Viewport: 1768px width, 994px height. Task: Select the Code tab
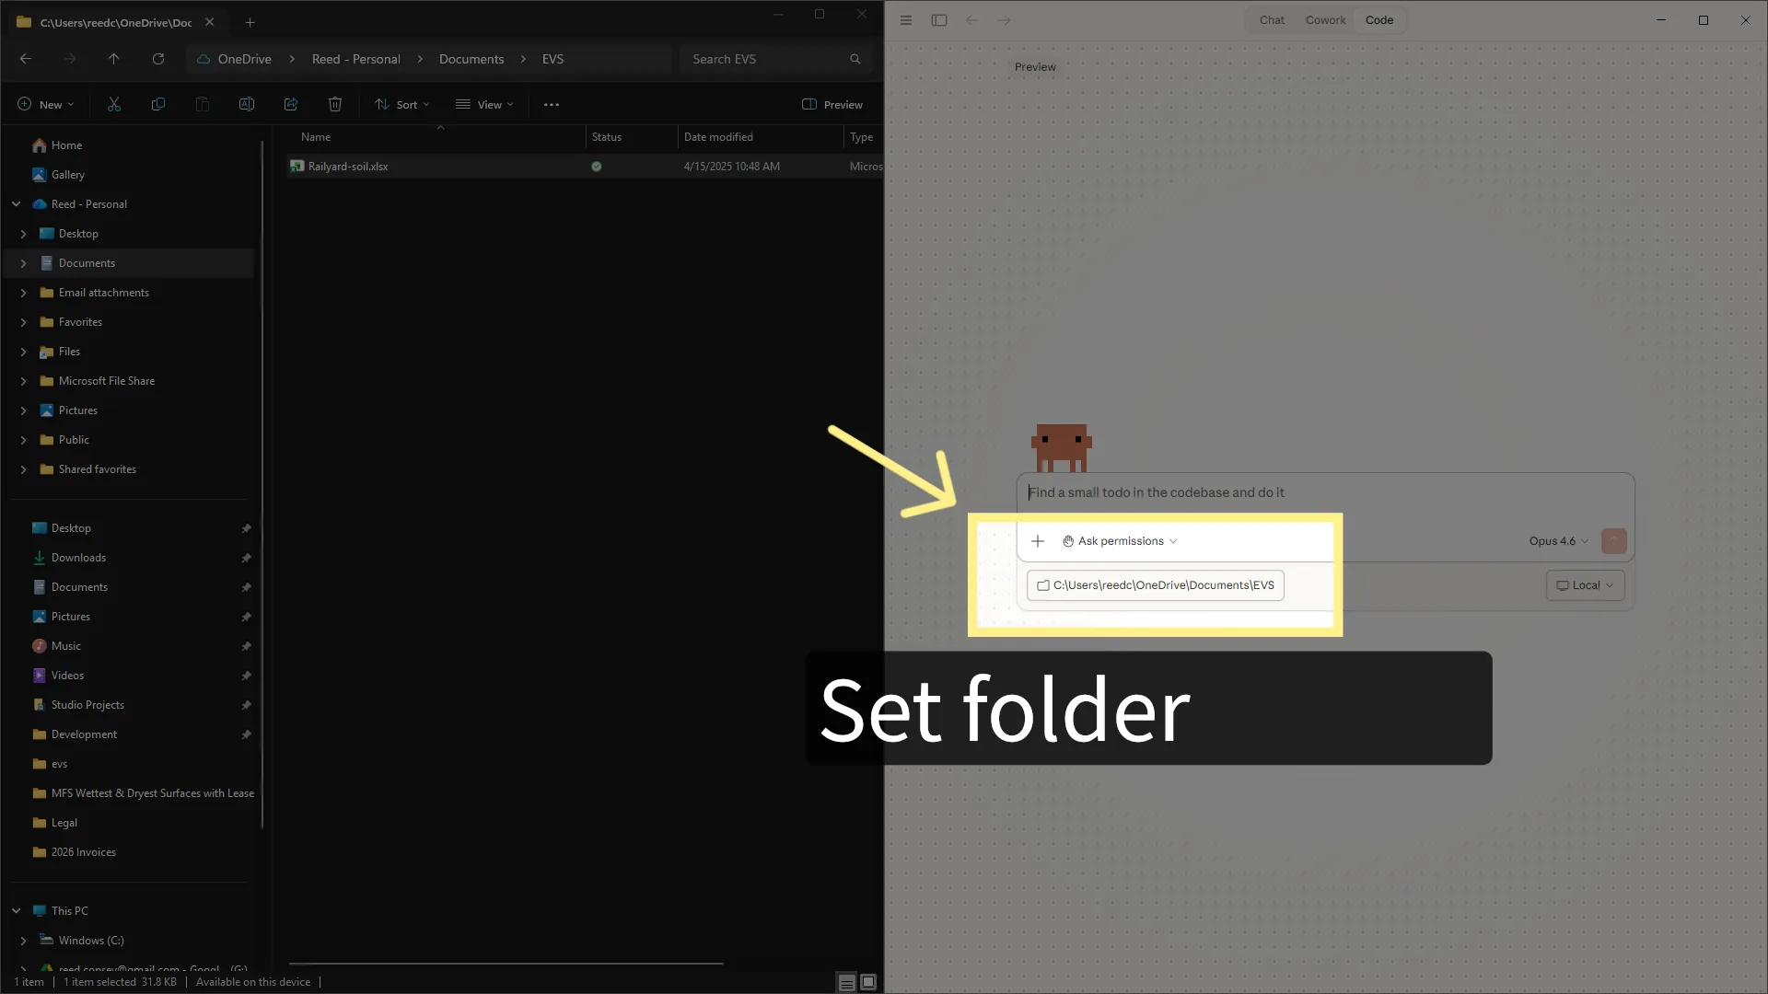[1379, 20]
